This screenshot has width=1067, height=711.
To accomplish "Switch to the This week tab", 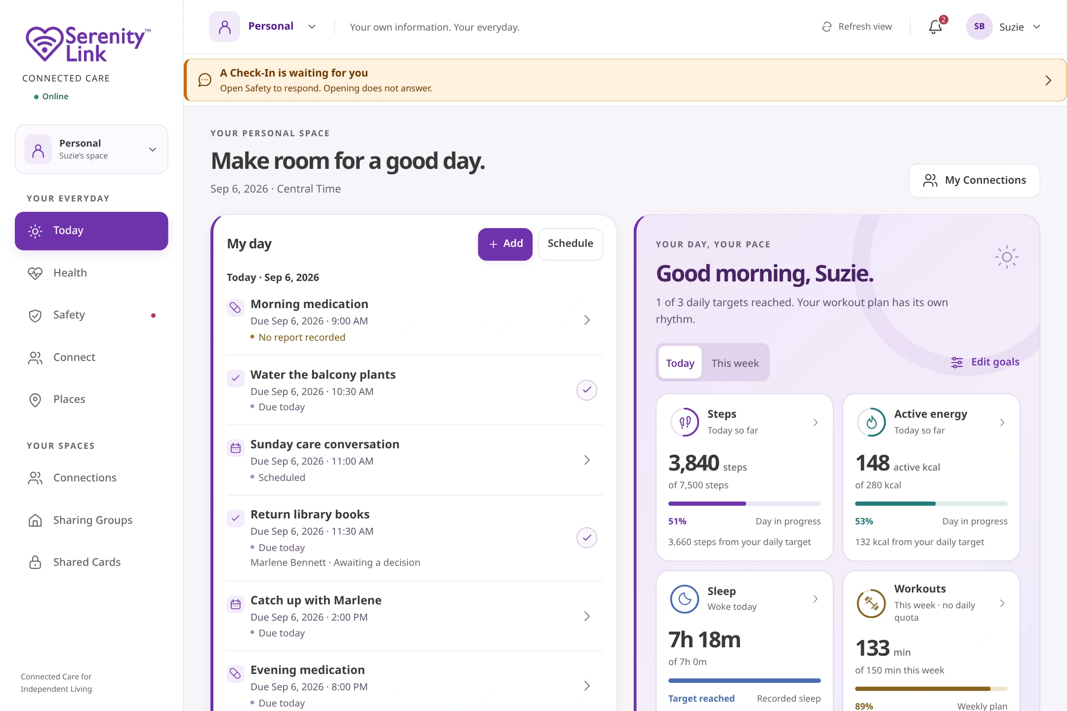I will 735,363.
